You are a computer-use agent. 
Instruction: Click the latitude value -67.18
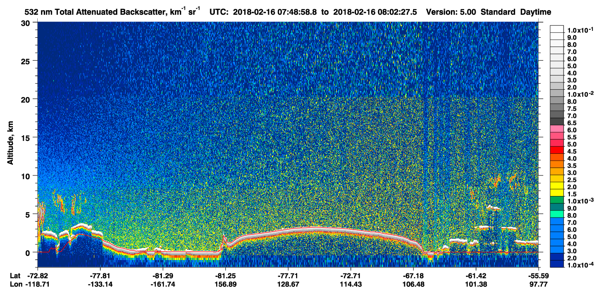pyautogui.click(x=413, y=276)
